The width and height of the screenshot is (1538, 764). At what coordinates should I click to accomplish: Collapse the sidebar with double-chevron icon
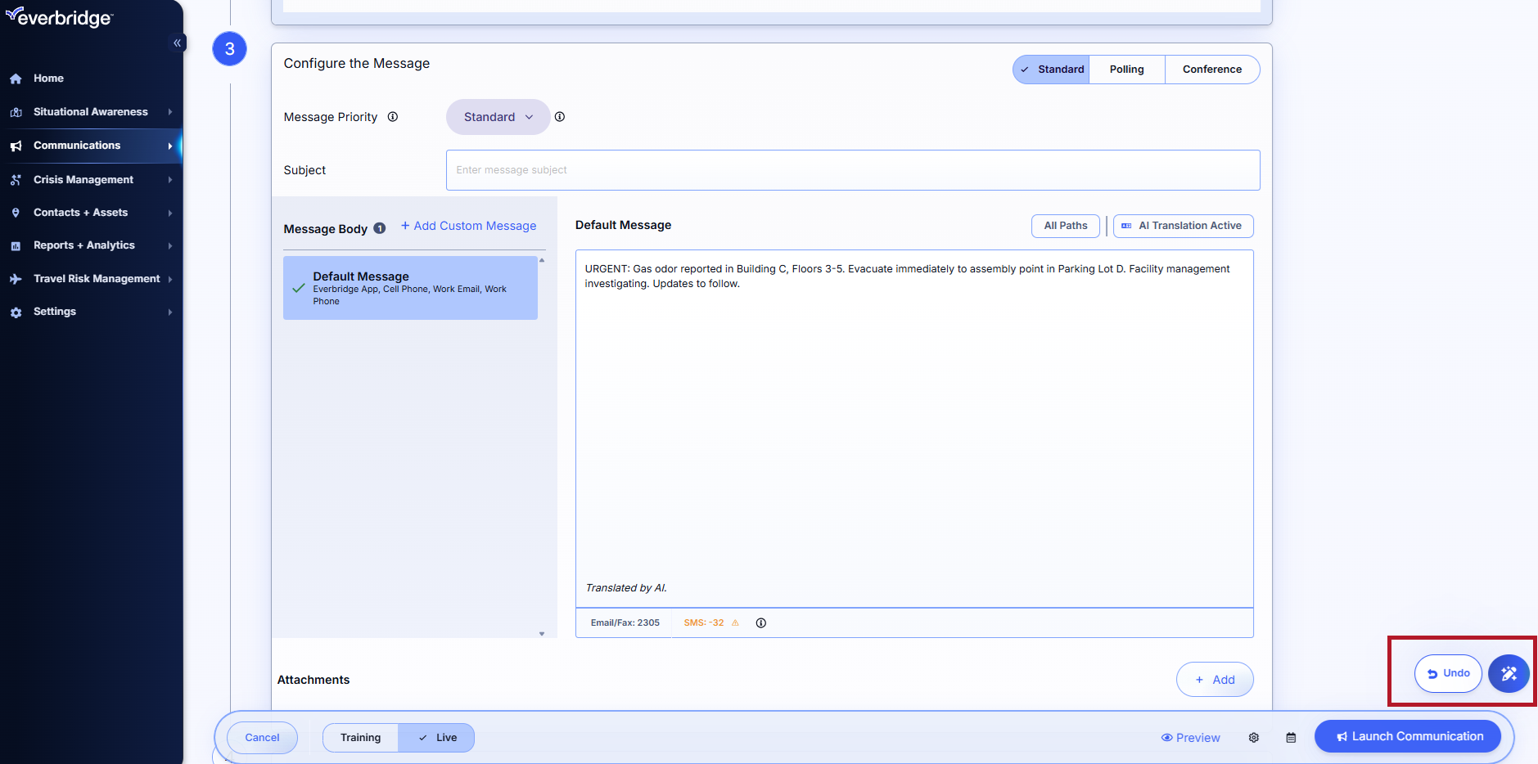[x=177, y=43]
